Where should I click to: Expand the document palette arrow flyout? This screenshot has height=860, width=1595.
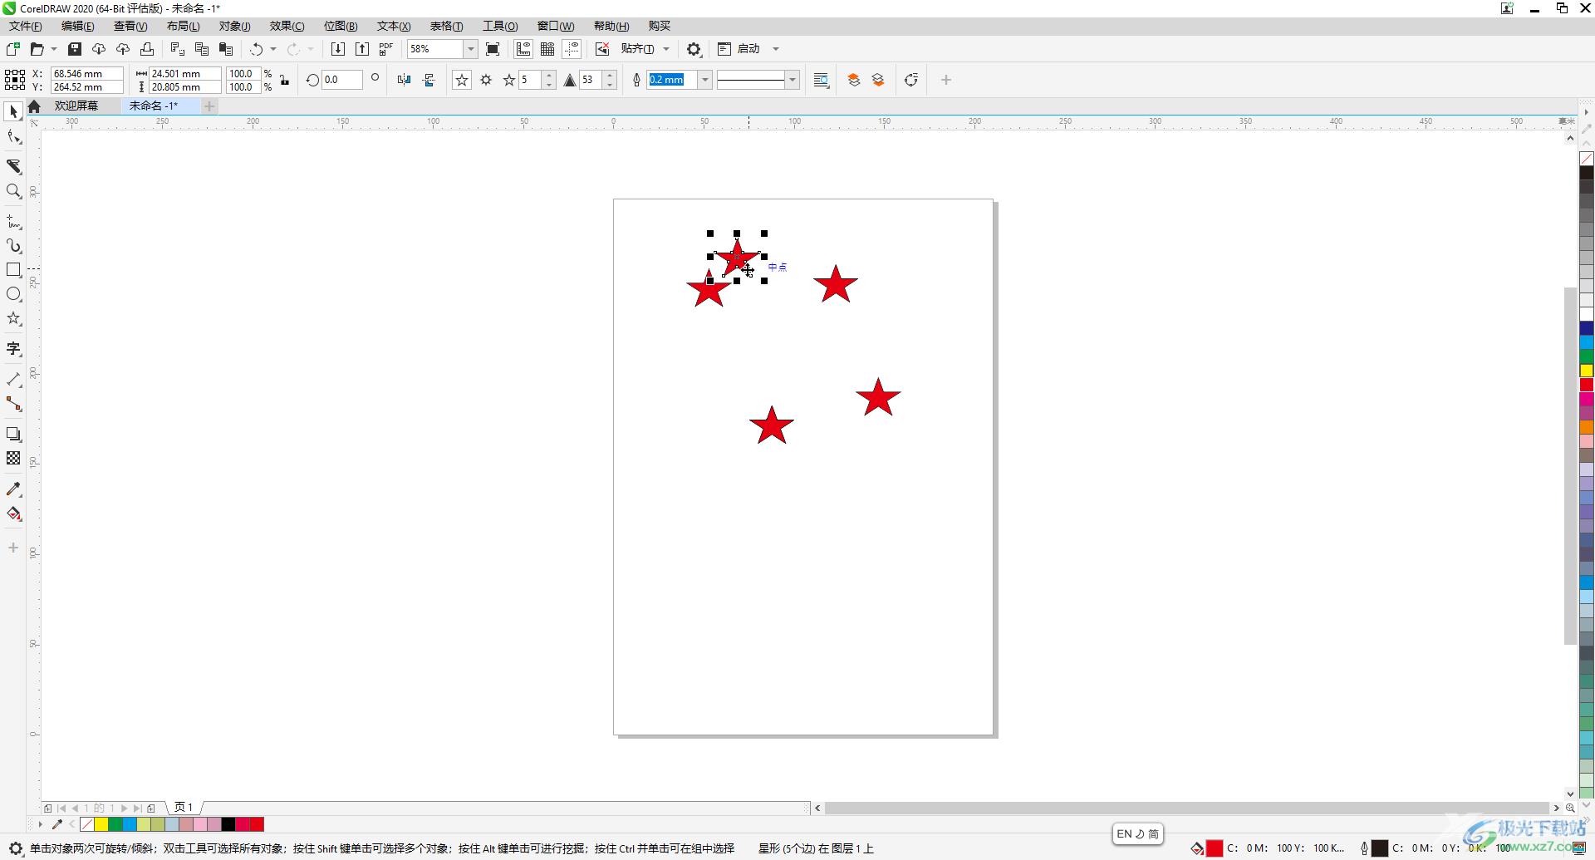[x=40, y=824]
